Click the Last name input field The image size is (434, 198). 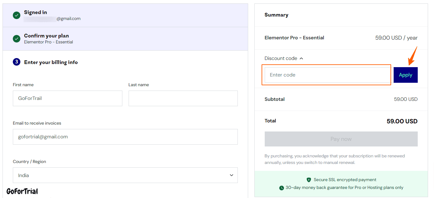[x=183, y=98]
